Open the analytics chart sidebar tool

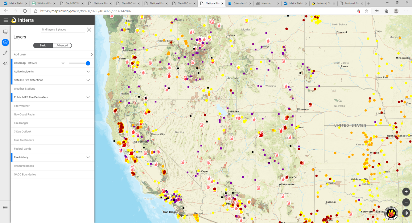coord(5,63)
